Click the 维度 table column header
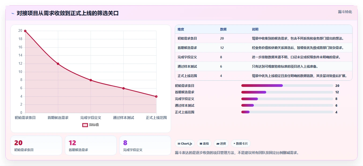The height and width of the screenshot is (166, 363). click(181, 29)
